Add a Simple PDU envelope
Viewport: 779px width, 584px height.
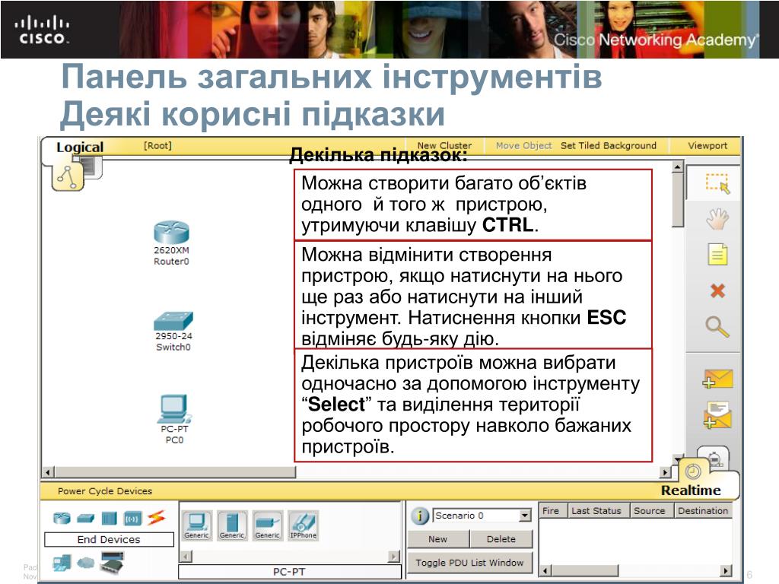pyautogui.click(x=717, y=379)
